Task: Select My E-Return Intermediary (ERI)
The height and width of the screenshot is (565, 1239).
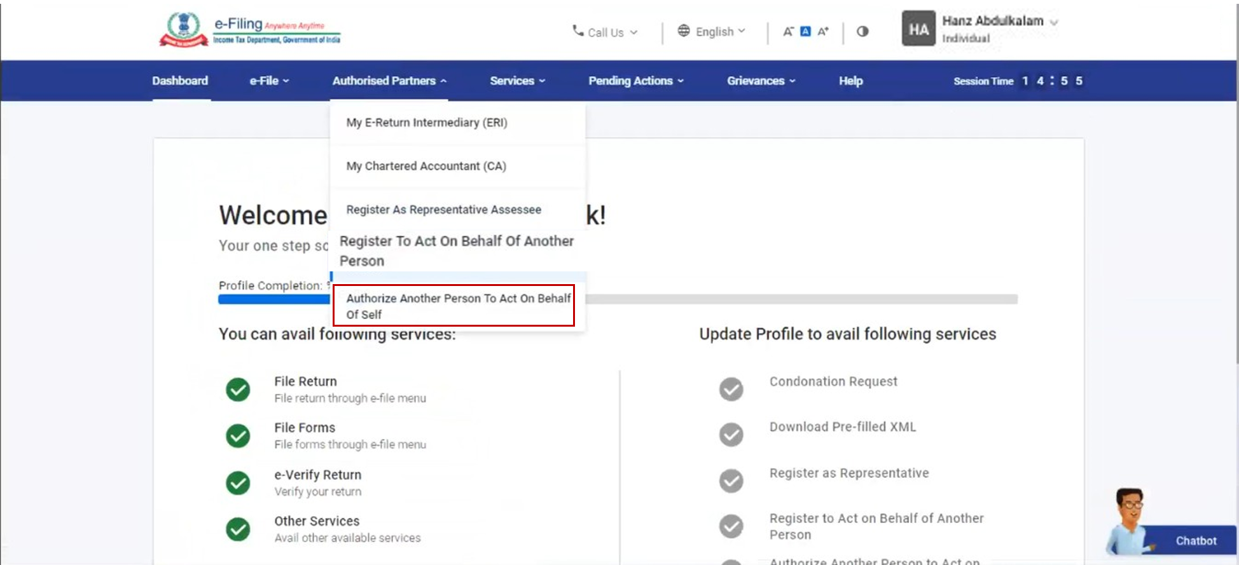Action: pos(427,123)
